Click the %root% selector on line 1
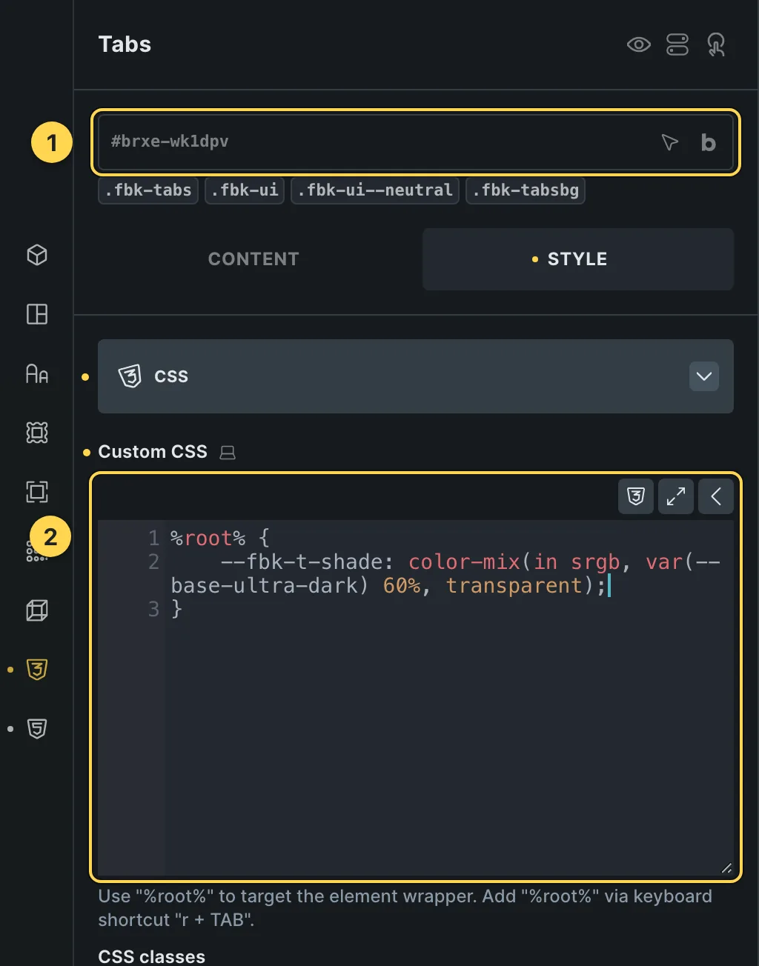This screenshot has height=966, width=759. [x=208, y=538]
